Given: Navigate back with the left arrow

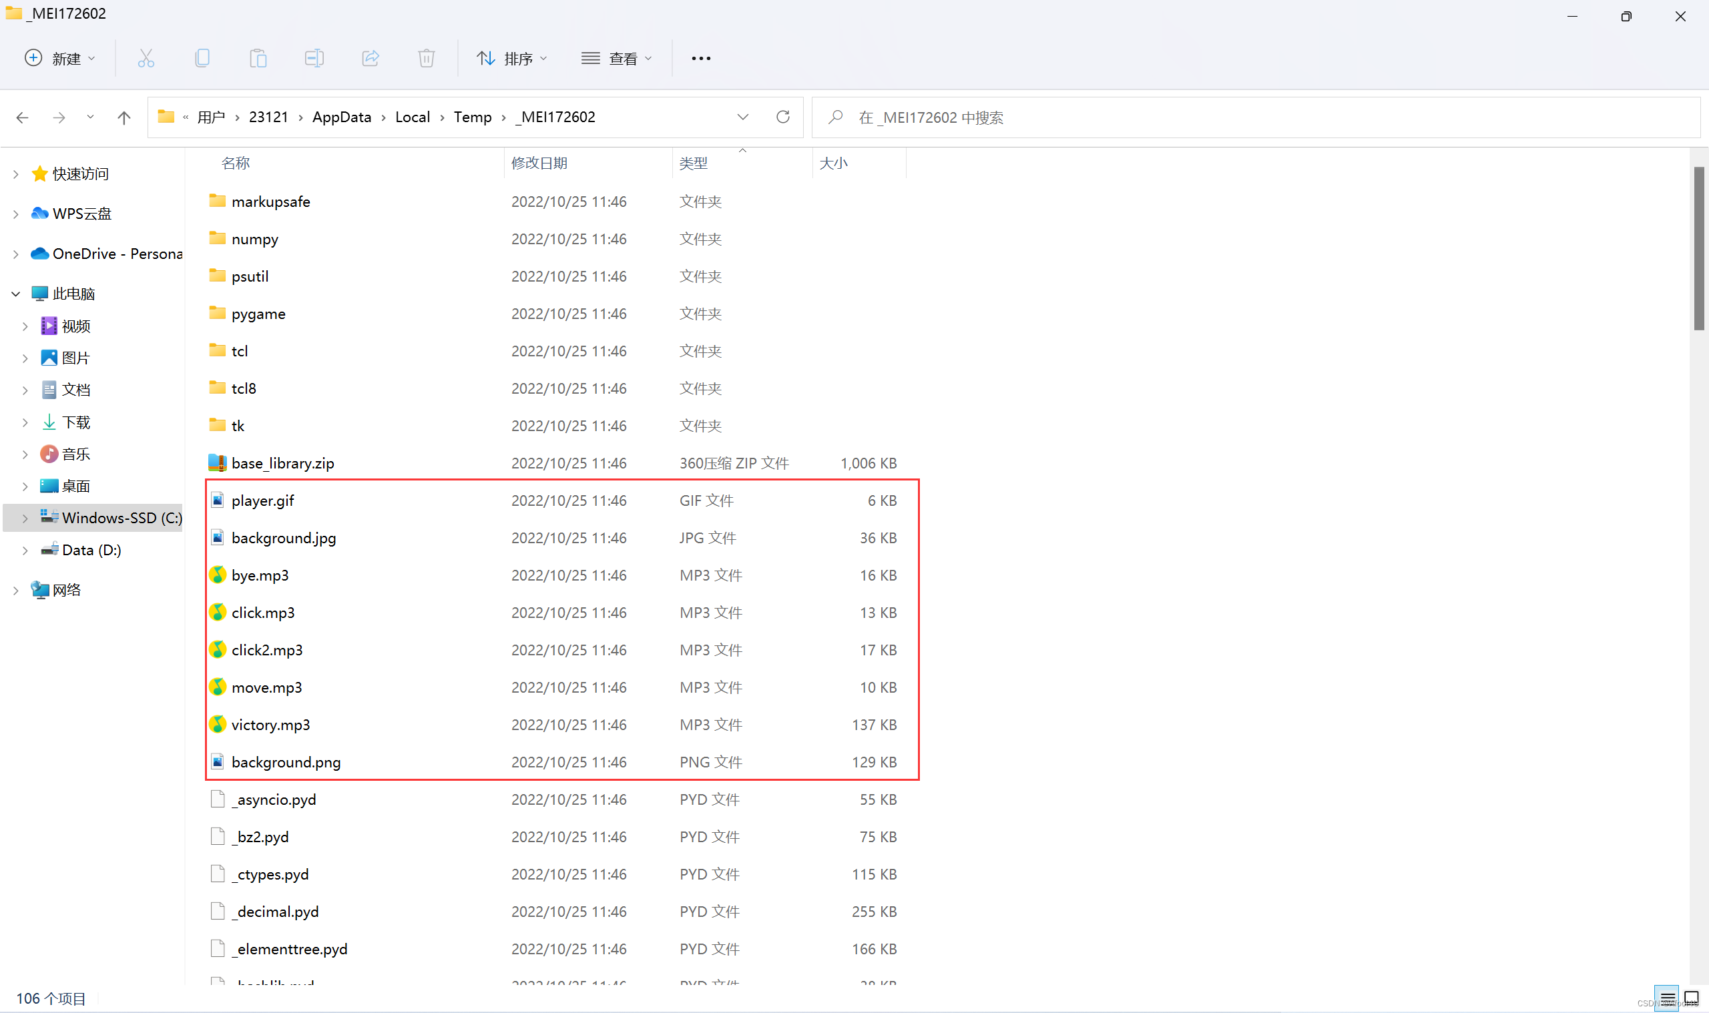Looking at the screenshot, I should coord(23,117).
